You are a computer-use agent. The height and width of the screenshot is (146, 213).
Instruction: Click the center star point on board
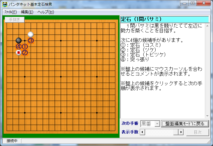coord(61,77)
